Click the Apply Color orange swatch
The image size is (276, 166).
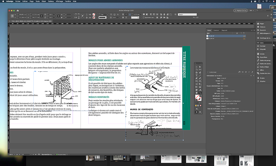(x=196, y=106)
